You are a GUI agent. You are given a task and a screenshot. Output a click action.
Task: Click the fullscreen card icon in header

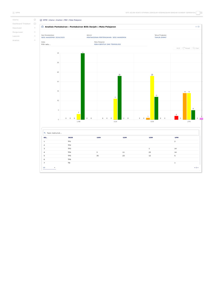(199, 27)
